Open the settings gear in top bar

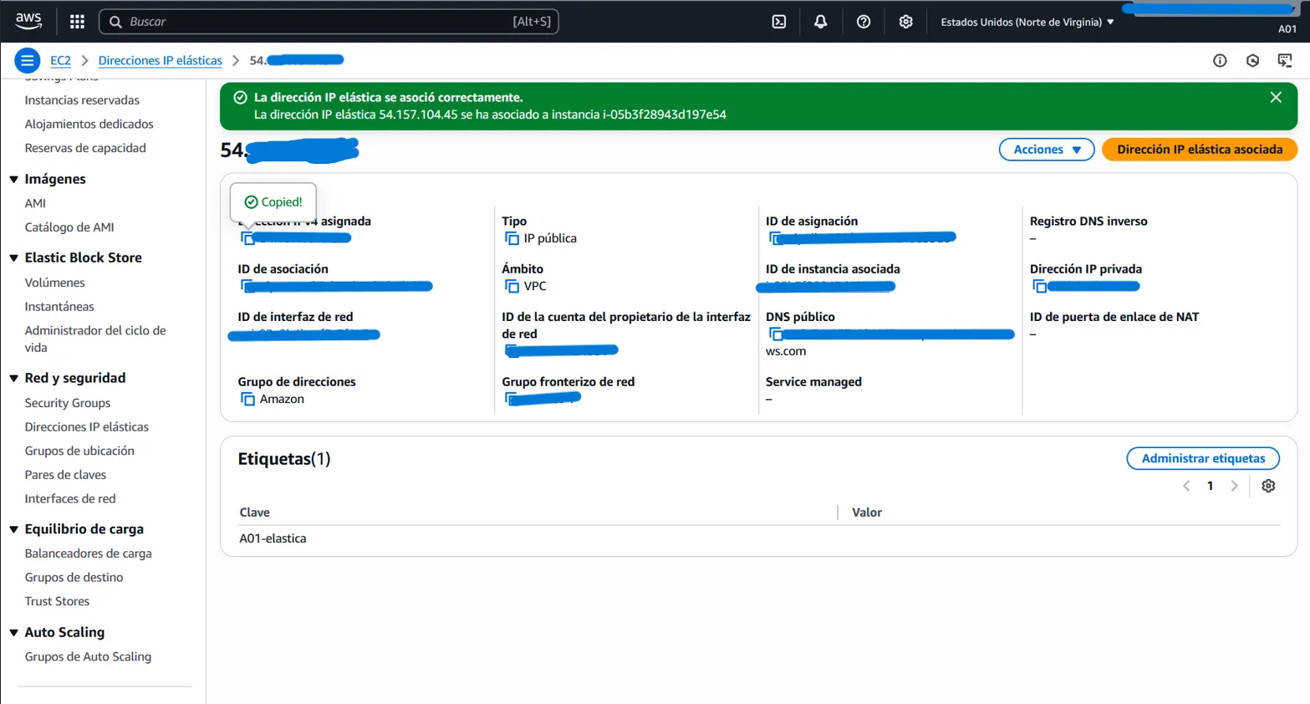point(905,22)
